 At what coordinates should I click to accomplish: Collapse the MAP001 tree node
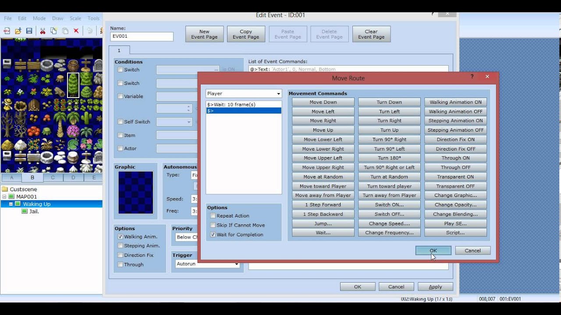click(4, 197)
